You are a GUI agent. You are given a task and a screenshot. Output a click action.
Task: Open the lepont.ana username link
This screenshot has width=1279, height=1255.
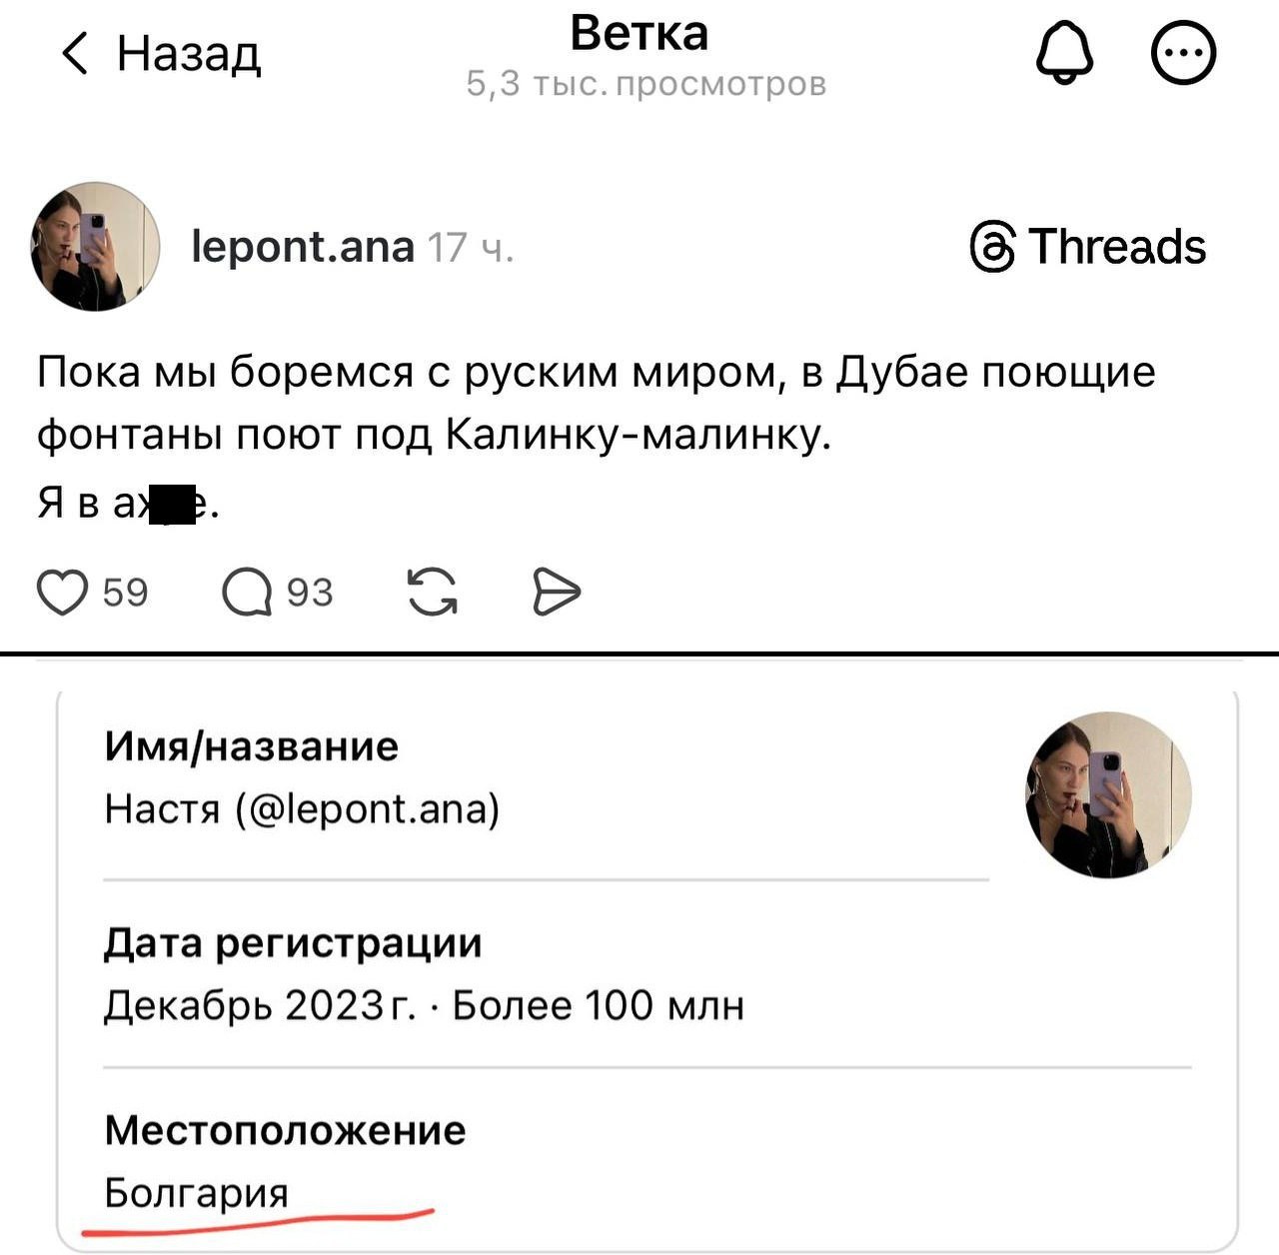(x=302, y=247)
